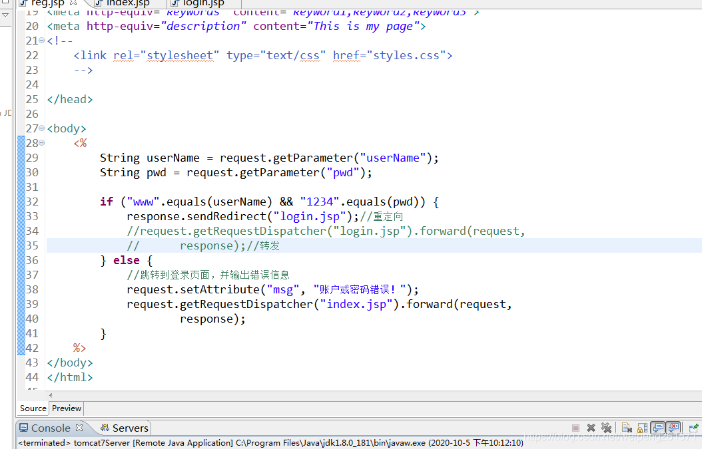Click the terminated tomcat7Server status text
702x449 pixels.
coord(270,443)
